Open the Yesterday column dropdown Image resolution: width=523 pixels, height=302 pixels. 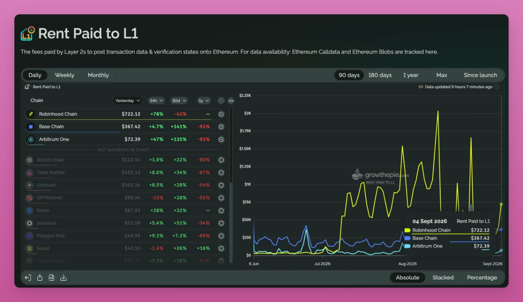pyautogui.click(x=128, y=101)
